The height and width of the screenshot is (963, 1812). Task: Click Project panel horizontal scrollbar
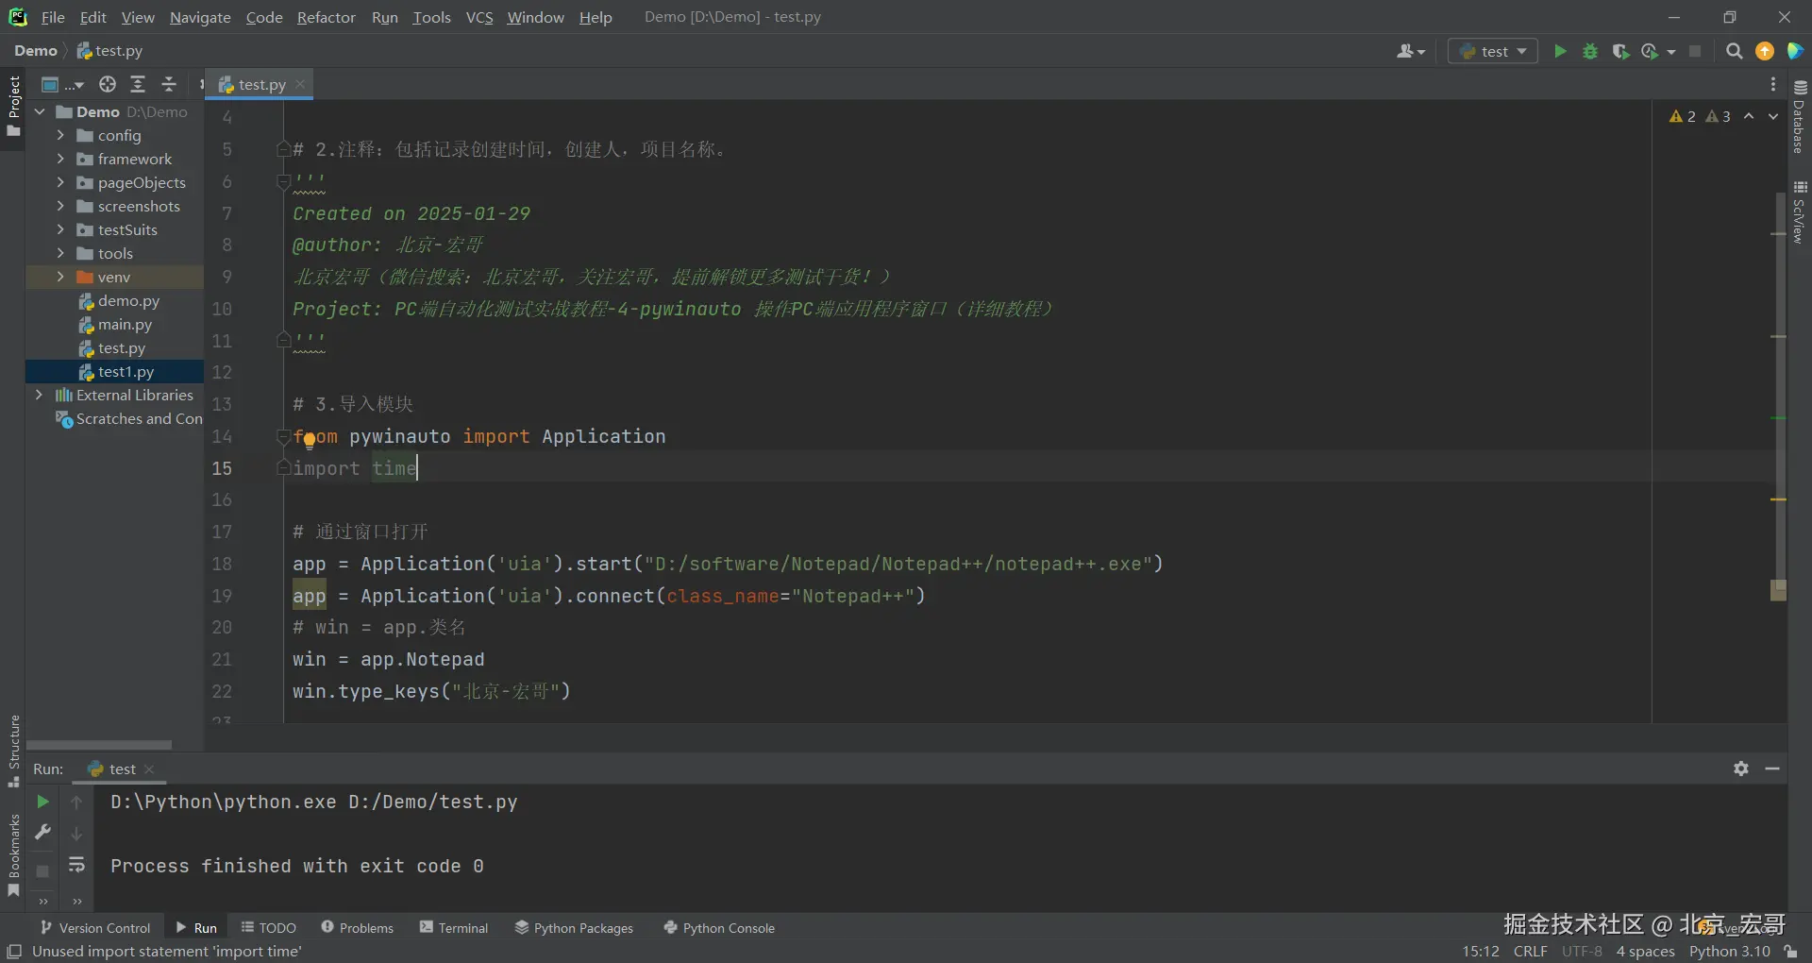[x=99, y=745]
